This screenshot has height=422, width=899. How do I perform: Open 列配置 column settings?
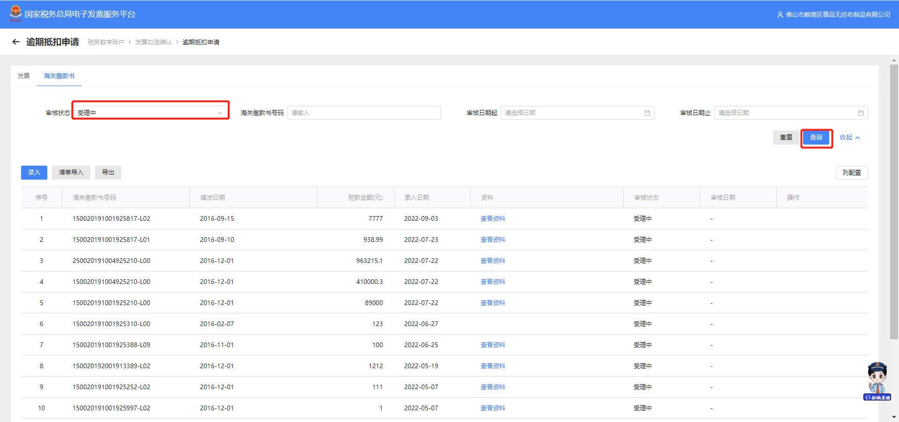851,173
